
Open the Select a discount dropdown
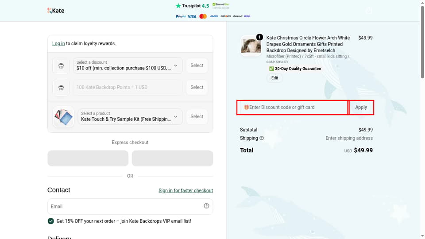pos(127,66)
